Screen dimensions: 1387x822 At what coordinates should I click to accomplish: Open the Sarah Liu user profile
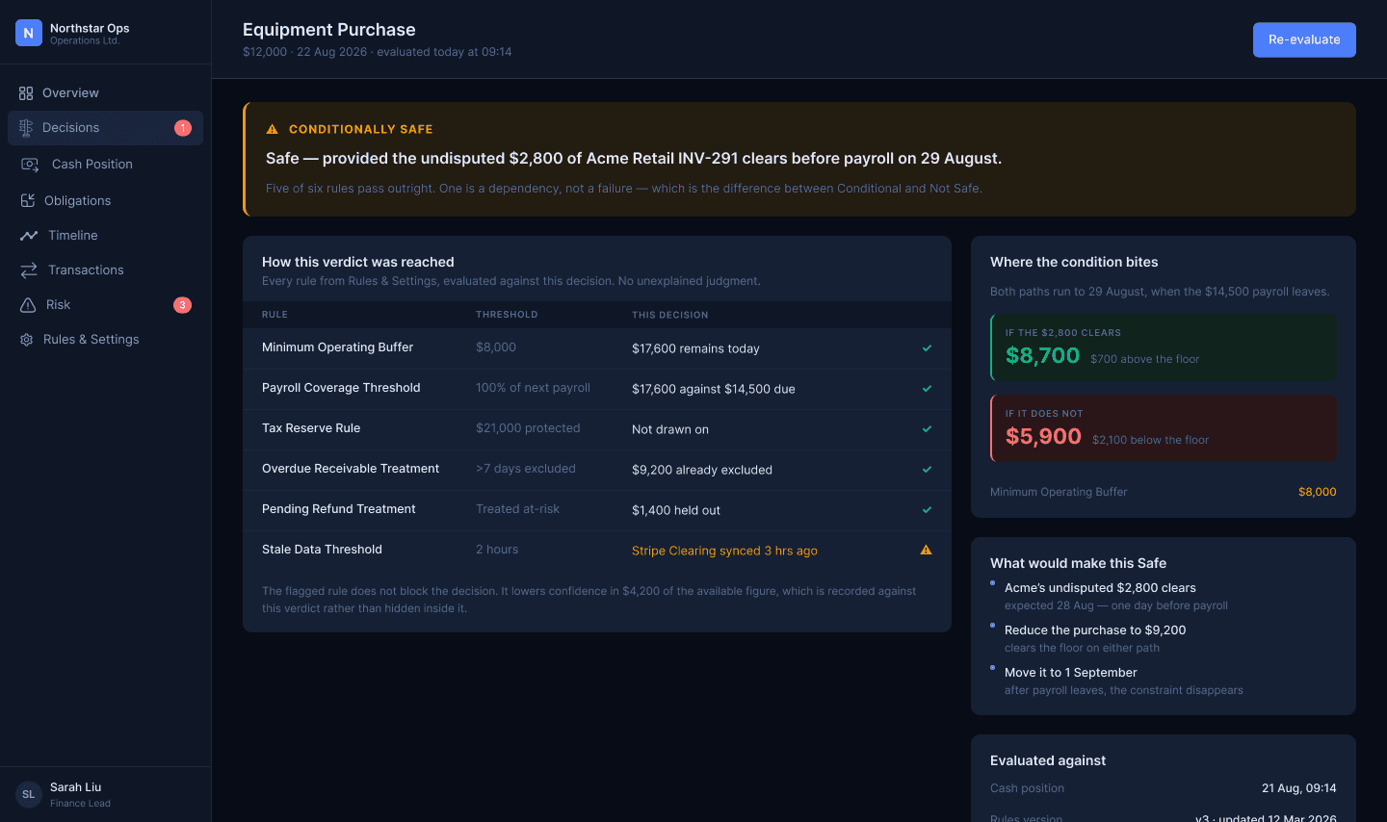(105, 794)
